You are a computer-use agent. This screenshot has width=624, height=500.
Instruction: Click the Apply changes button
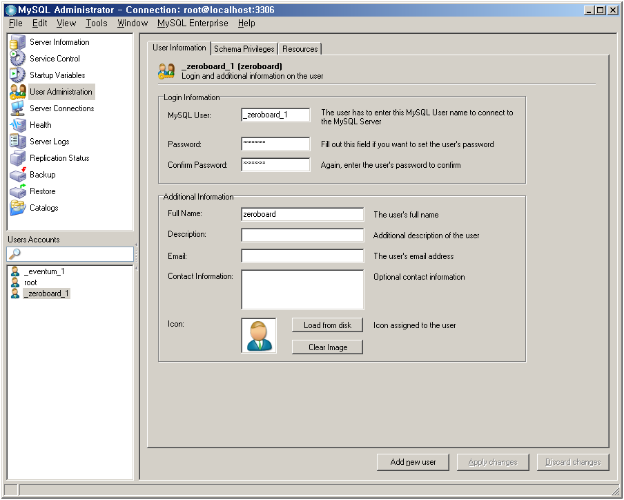coord(493,462)
